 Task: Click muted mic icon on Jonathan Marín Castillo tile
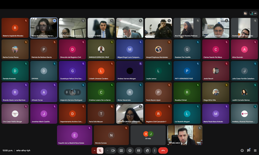pyautogui.click(x=55, y=107)
